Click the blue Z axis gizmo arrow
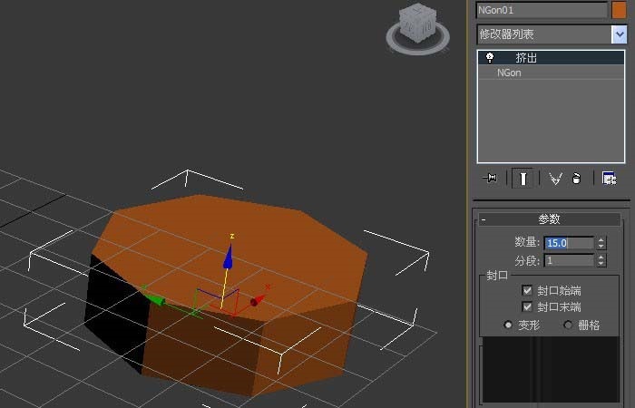Screen dimensions: 635x408 coord(229,257)
